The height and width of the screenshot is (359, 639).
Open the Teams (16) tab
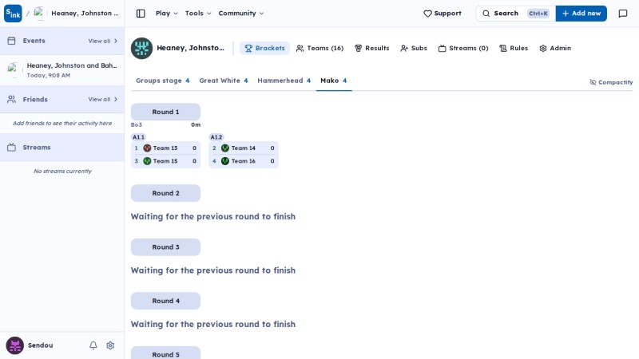(320, 48)
